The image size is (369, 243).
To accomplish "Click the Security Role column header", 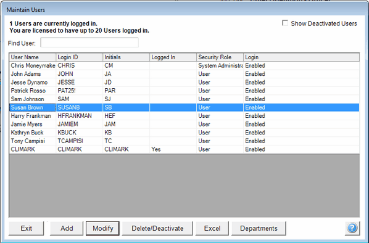I will [220, 57].
